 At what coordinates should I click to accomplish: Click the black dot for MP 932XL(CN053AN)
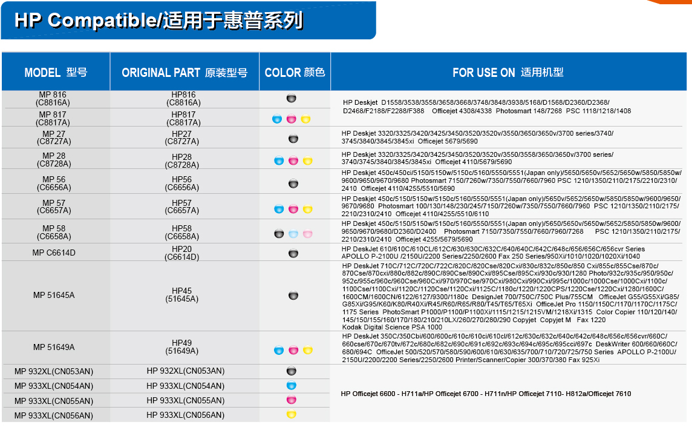(292, 371)
